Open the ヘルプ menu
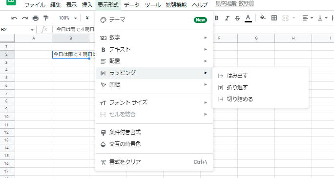Image resolution: width=334 pixels, height=178 pixels. (200, 5)
